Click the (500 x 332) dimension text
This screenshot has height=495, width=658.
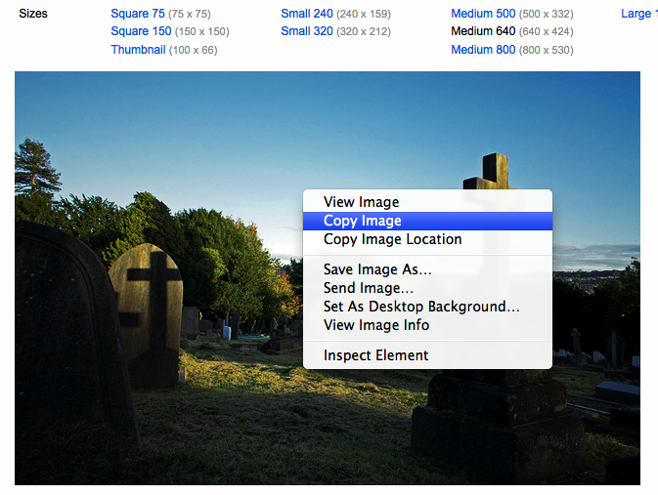547,14
